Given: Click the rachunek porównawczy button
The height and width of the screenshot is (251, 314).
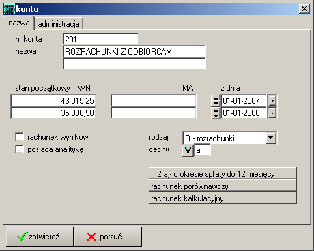Looking at the screenshot, I should point(223,186).
